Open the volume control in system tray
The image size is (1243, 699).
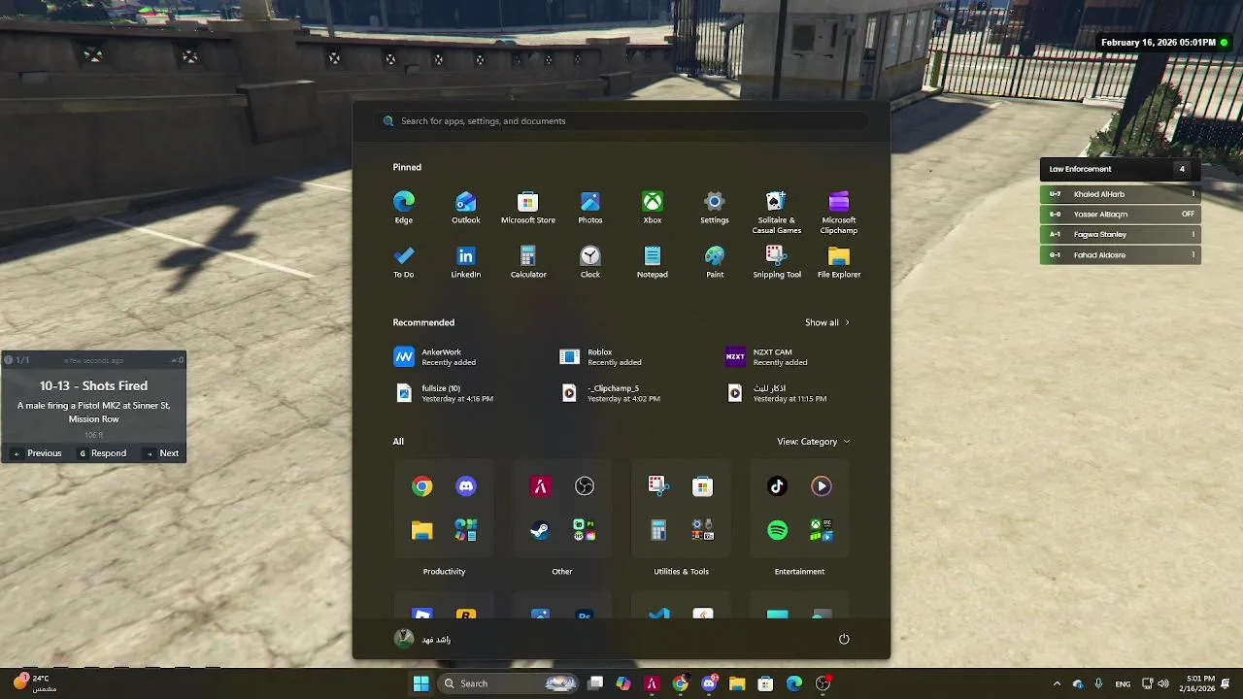click(x=1163, y=683)
